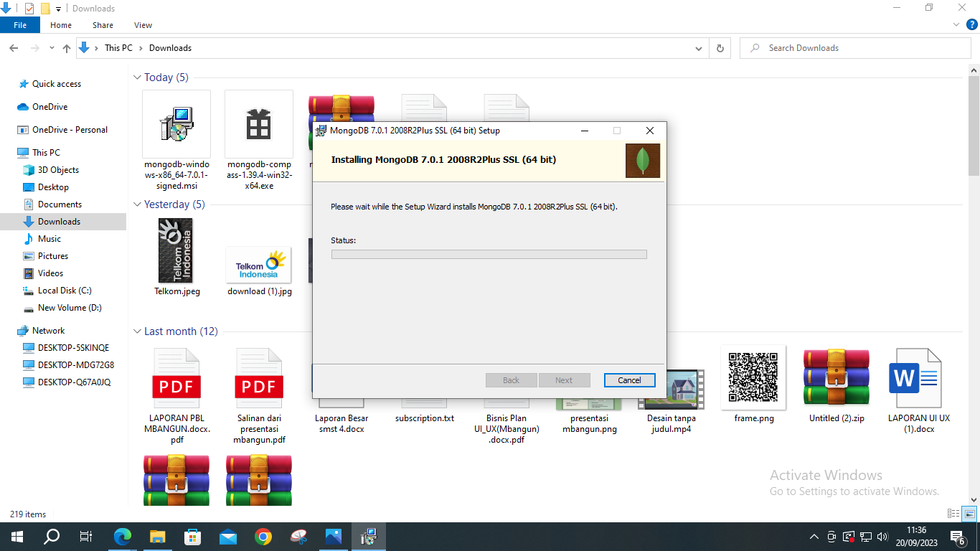Select the subscription.txt file name
The width and height of the screenshot is (980, 551).
tap(425, 418)
